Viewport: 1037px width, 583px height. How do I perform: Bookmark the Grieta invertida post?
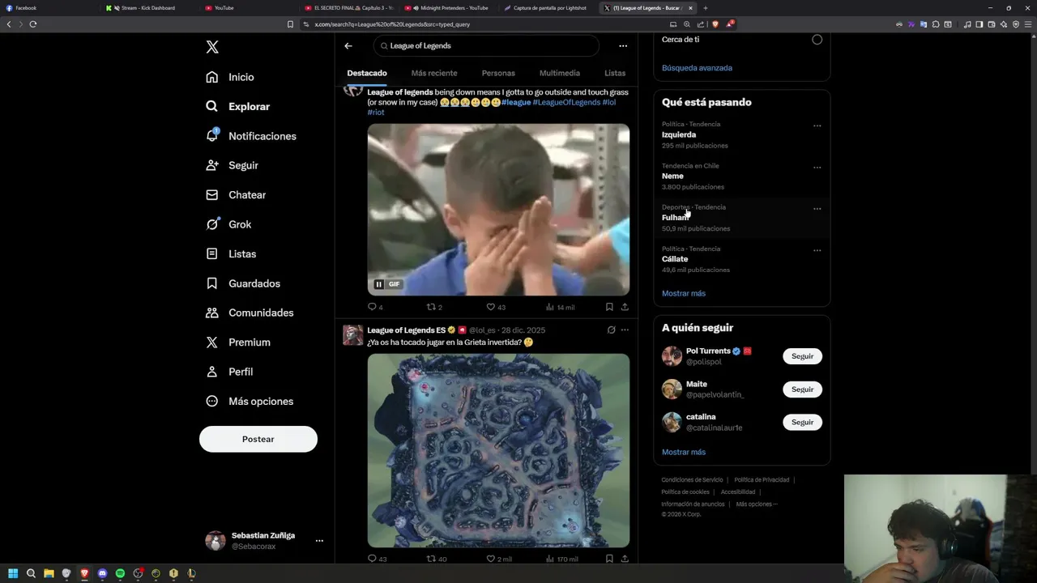click(x=609, y=559)
